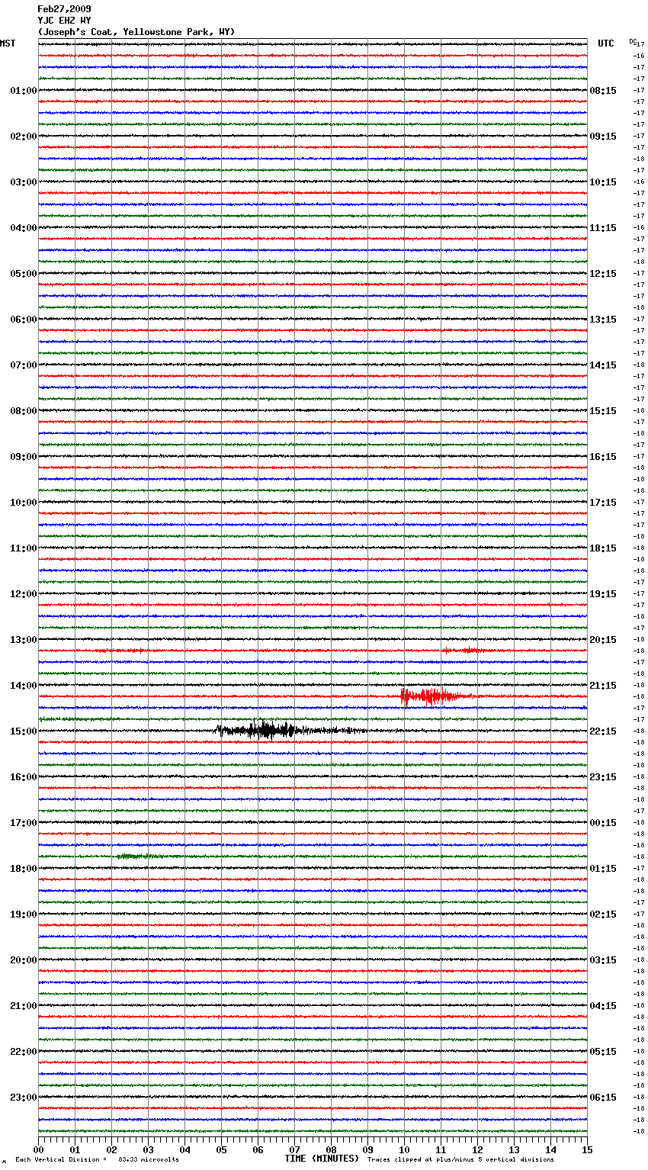
Task: Click the UTC column header
Action: point(606,43)
